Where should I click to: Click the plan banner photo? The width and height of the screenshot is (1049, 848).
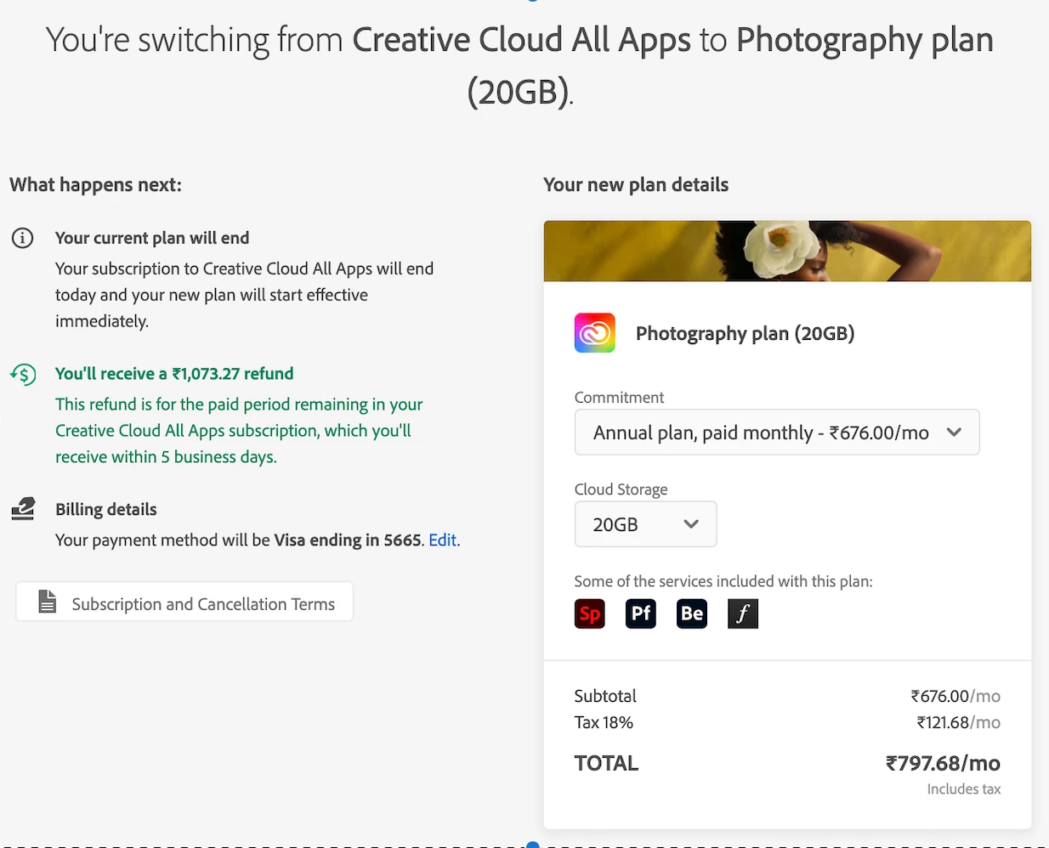click(786, 252)
